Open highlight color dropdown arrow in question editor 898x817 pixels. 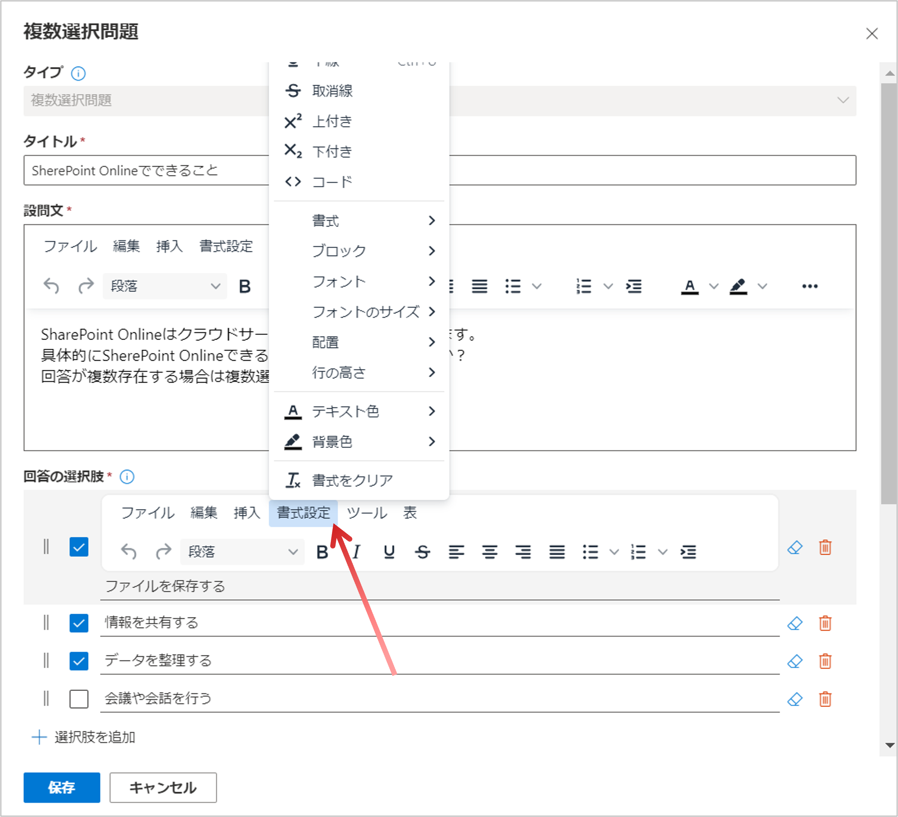click(x=763, y=286)
